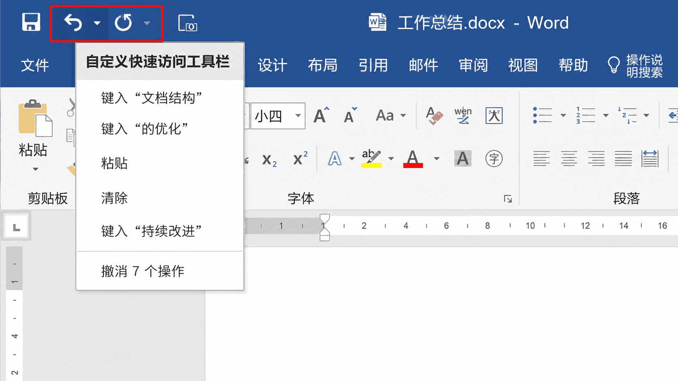Click the Save icon in quick access toolbar
Screen dimensions: 678x381
tap(31, 22)
